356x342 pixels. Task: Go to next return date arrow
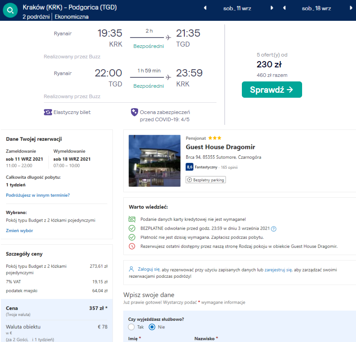[351, 8]
